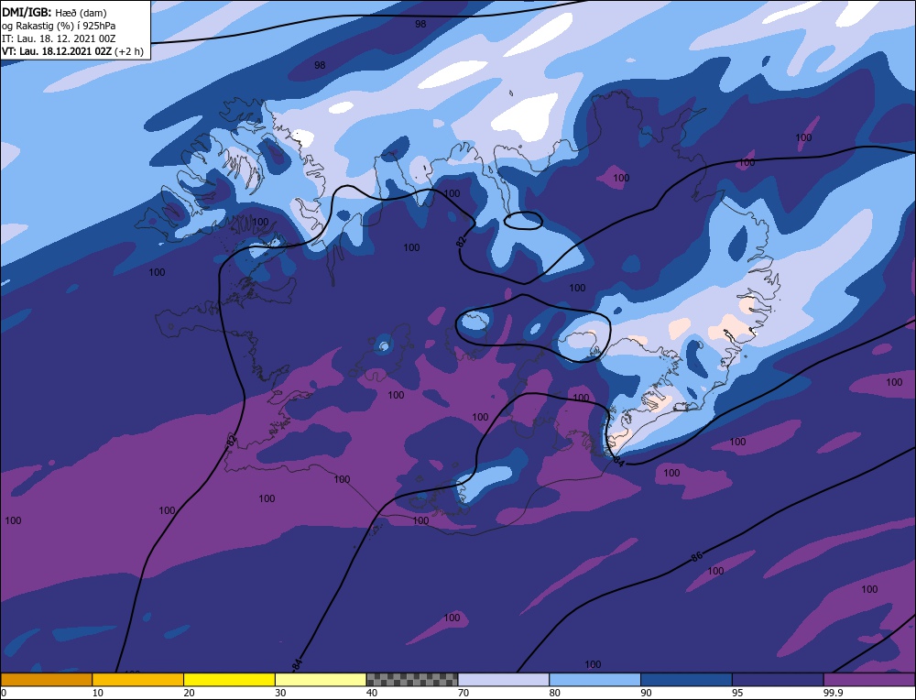The width and height of the screenshot is (916, 700).
Task: Click the '99.9' legend scale label
Action: 833,693
